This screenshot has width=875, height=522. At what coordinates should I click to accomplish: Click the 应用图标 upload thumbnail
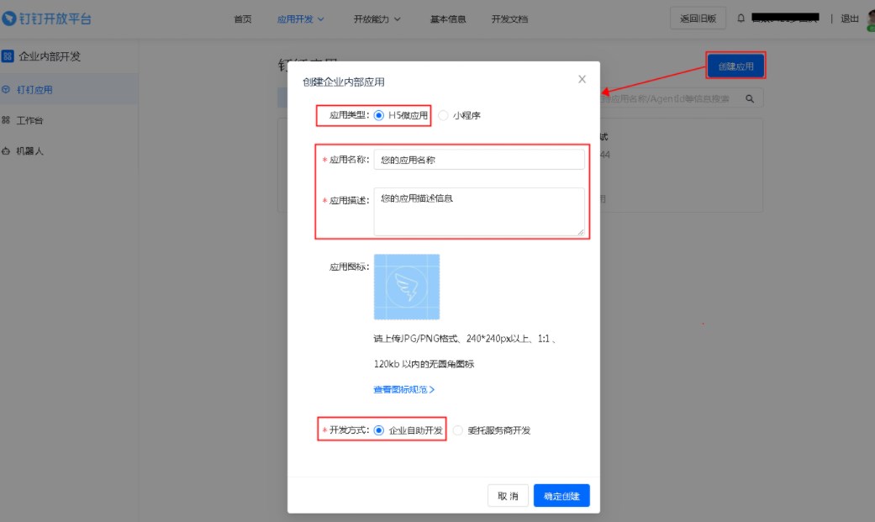(406, 287)
